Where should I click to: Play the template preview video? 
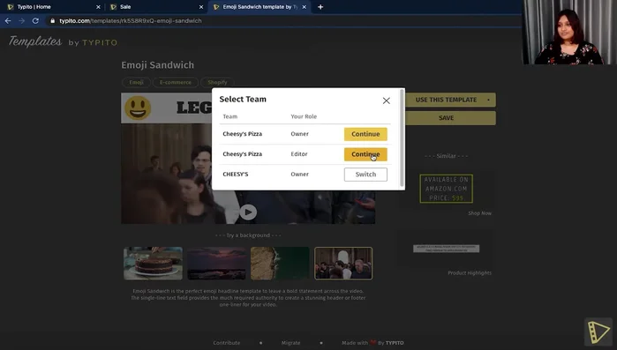(x=248, y=212)
